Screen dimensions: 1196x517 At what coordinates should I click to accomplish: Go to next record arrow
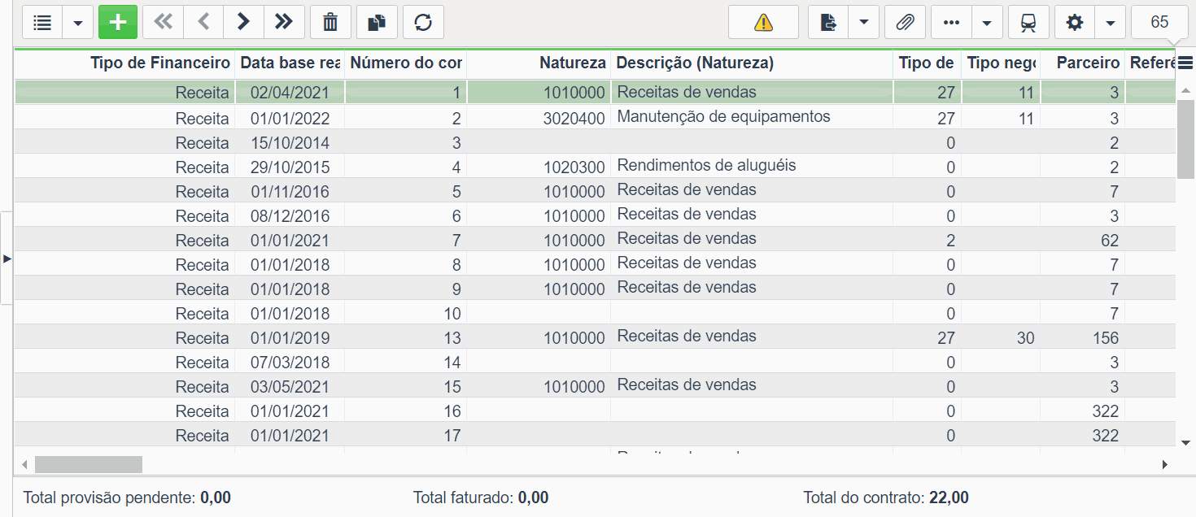click(243, 22)
